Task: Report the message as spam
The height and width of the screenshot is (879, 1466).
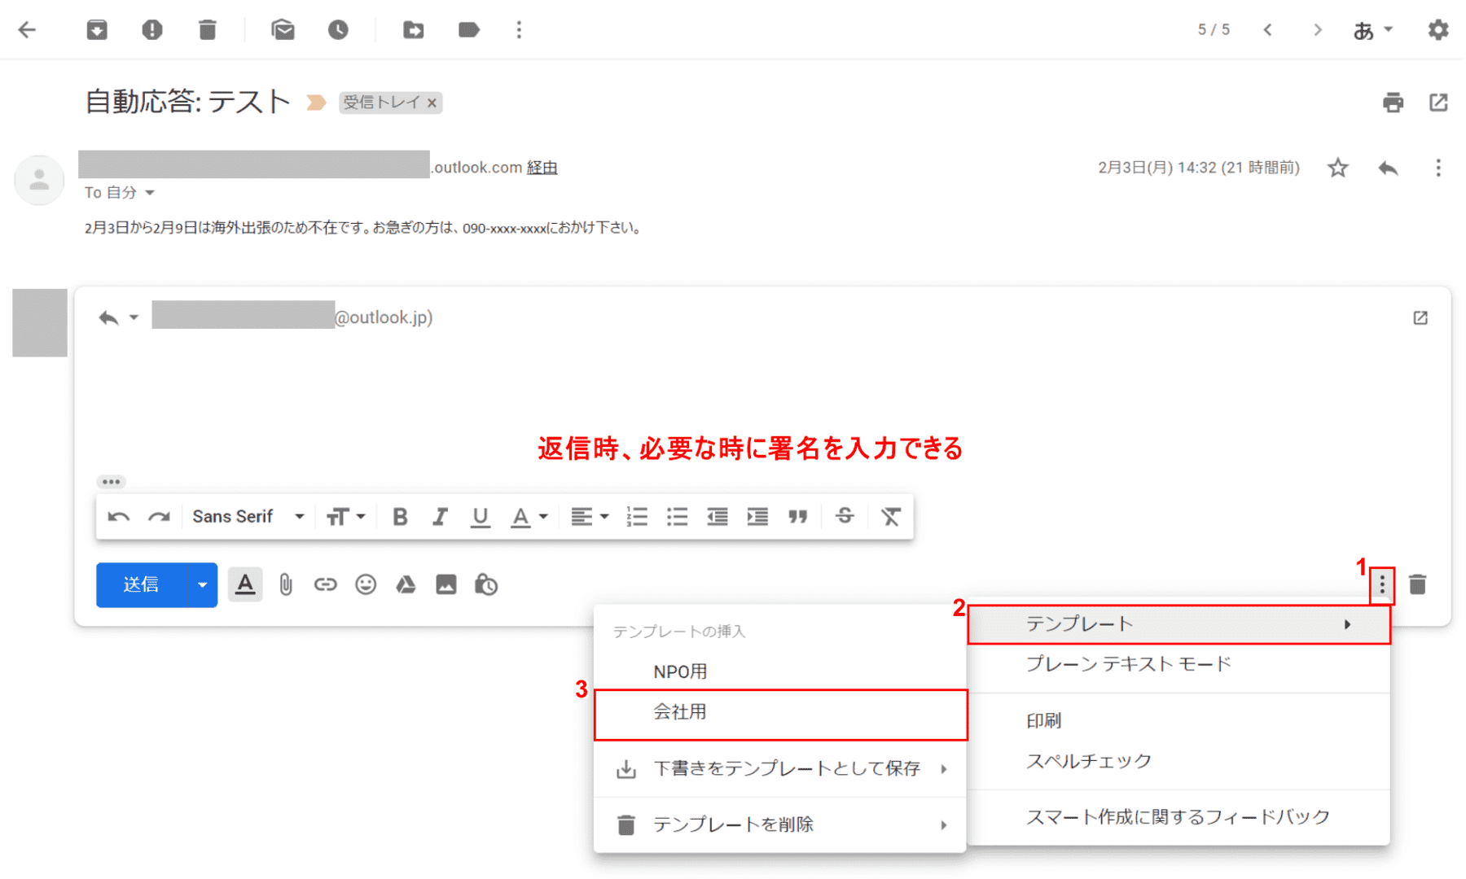Action: 152,30
